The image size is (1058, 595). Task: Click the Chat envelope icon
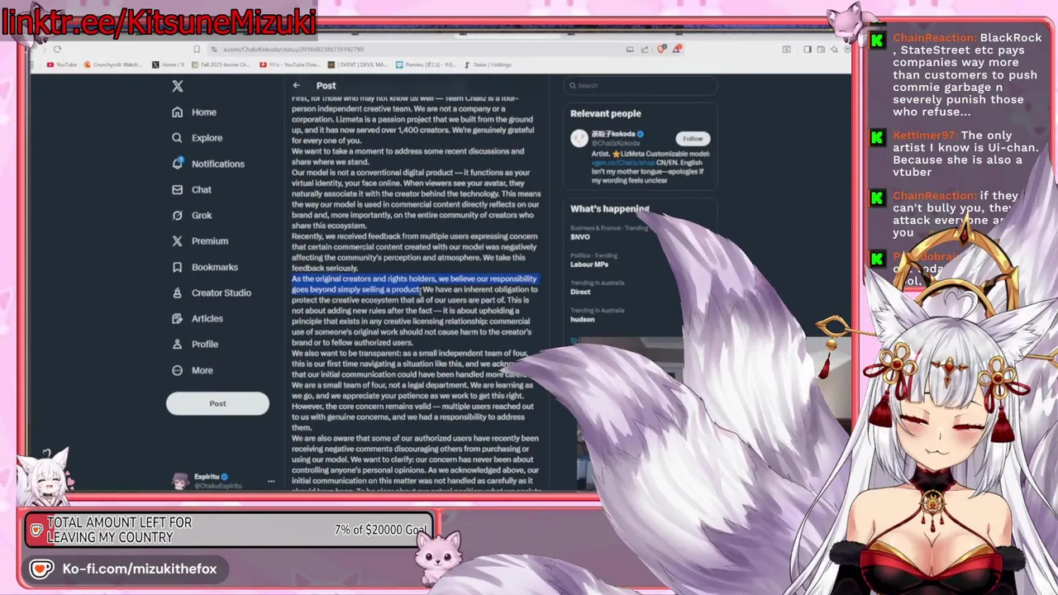tap(177, 189)
